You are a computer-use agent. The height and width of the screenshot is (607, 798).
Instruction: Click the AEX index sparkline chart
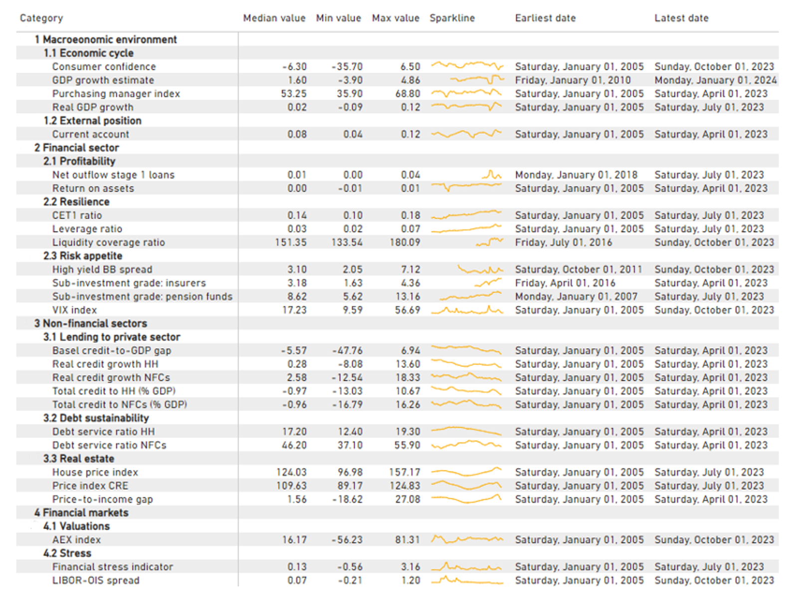click(467, 539)
